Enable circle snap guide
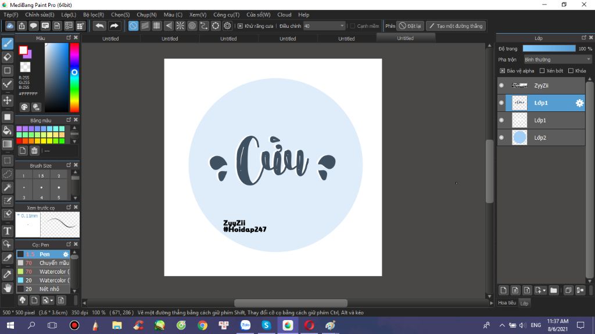The width and height of the screenshot is (595, 334). pyautogui.click(x=192, y=26)
